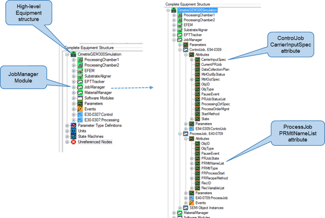Select Software Modules label in left tree
Viewport: 325px width, 218px height.
[99, 98]
